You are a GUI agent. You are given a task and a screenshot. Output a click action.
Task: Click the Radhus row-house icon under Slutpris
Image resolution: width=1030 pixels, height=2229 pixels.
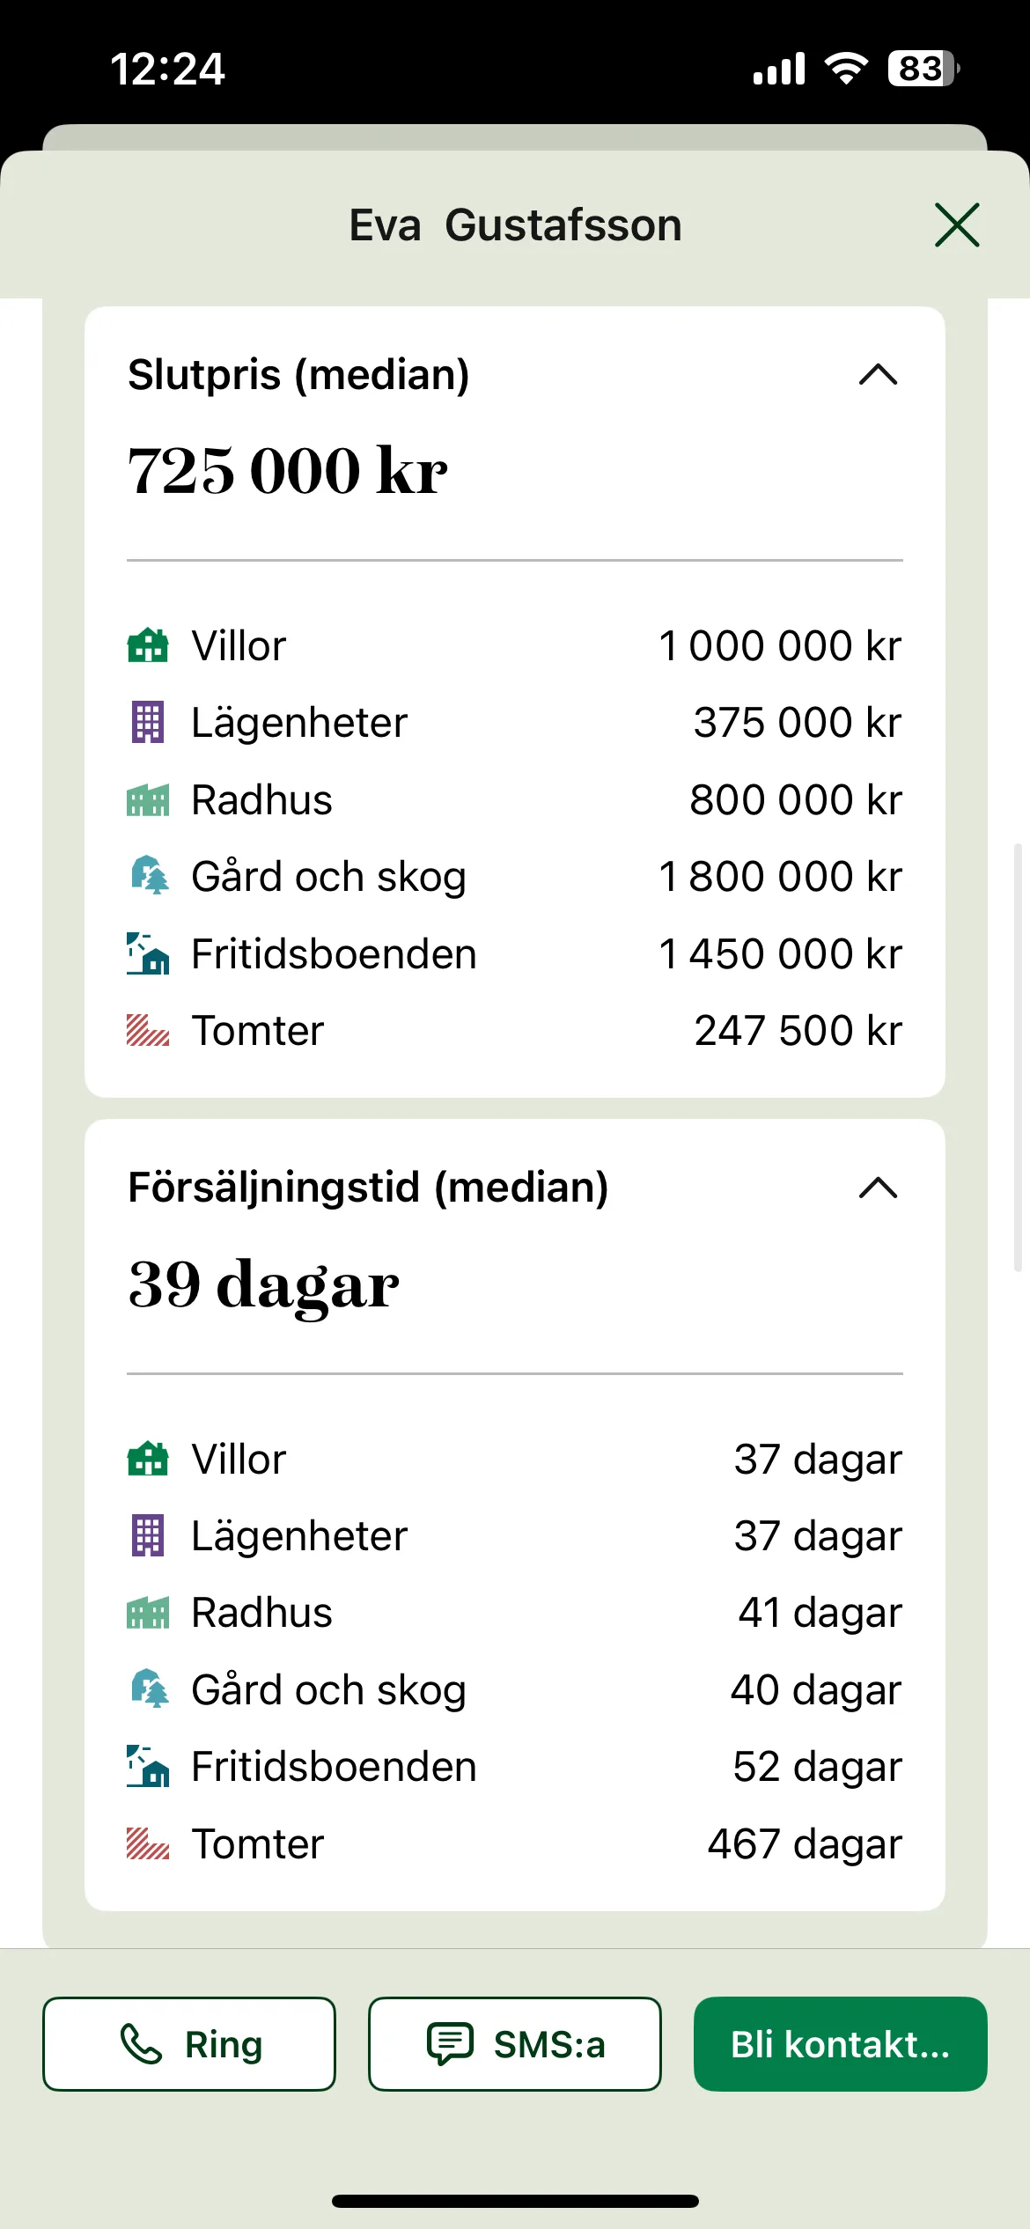pos(148,799)
